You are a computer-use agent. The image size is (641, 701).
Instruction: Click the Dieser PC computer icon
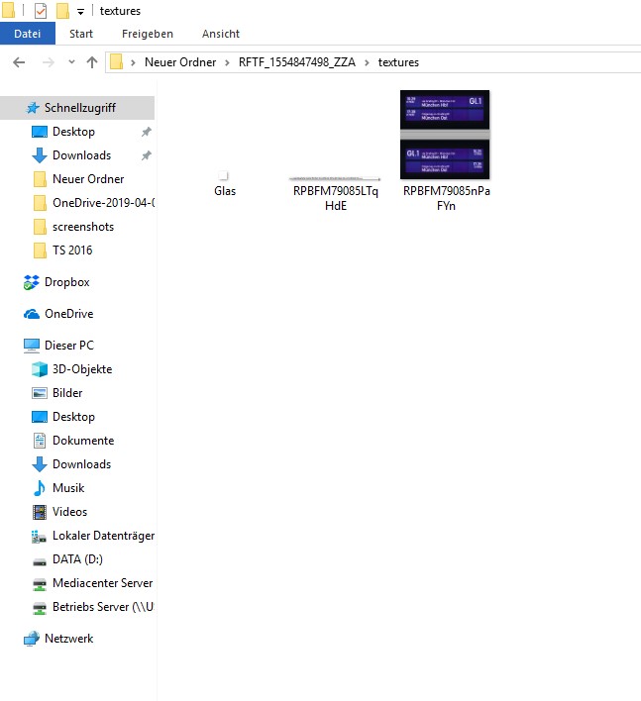coord(32,346)
